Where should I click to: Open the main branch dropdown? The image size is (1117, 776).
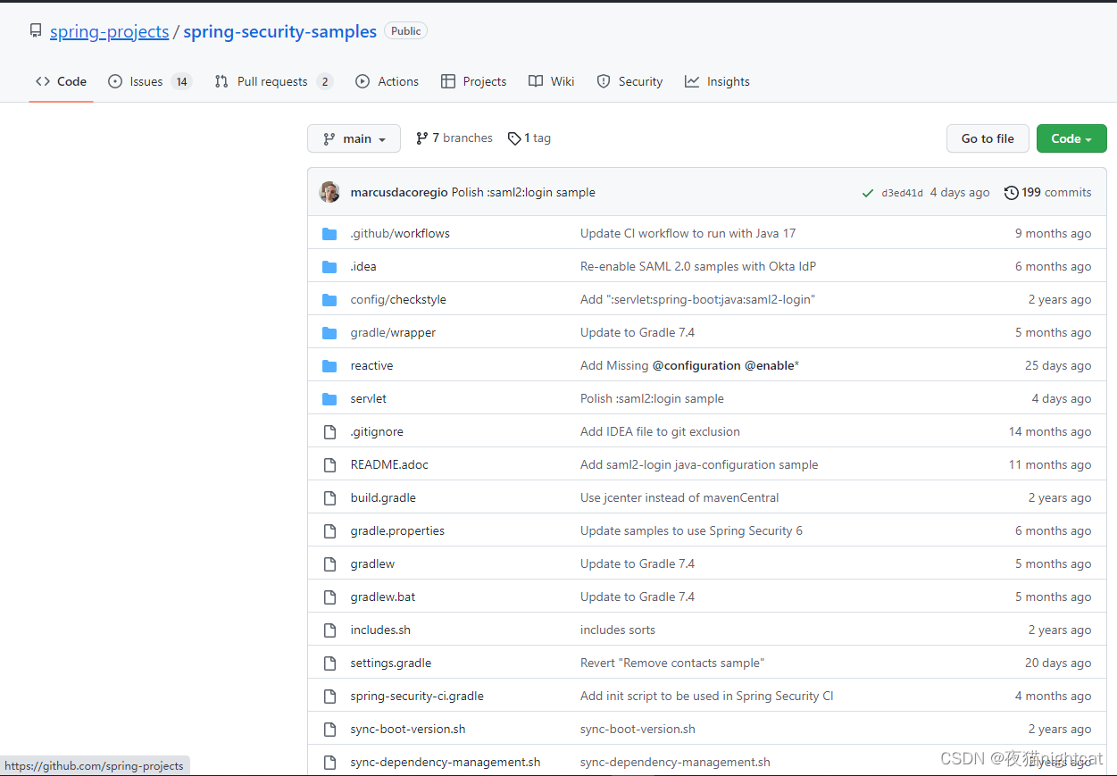click(354, 138)
